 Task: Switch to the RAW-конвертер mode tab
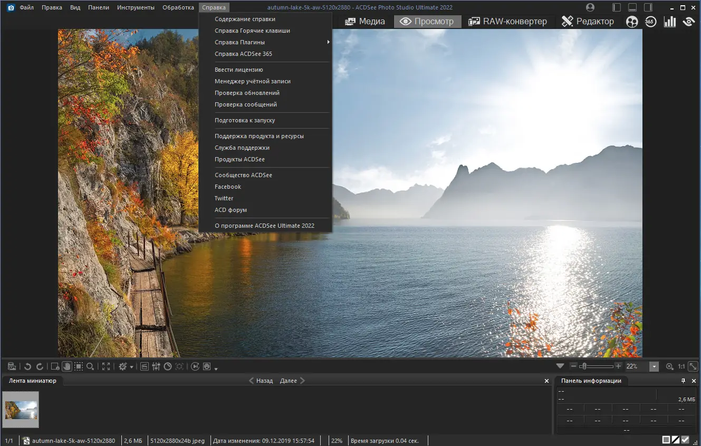[507, 22]
